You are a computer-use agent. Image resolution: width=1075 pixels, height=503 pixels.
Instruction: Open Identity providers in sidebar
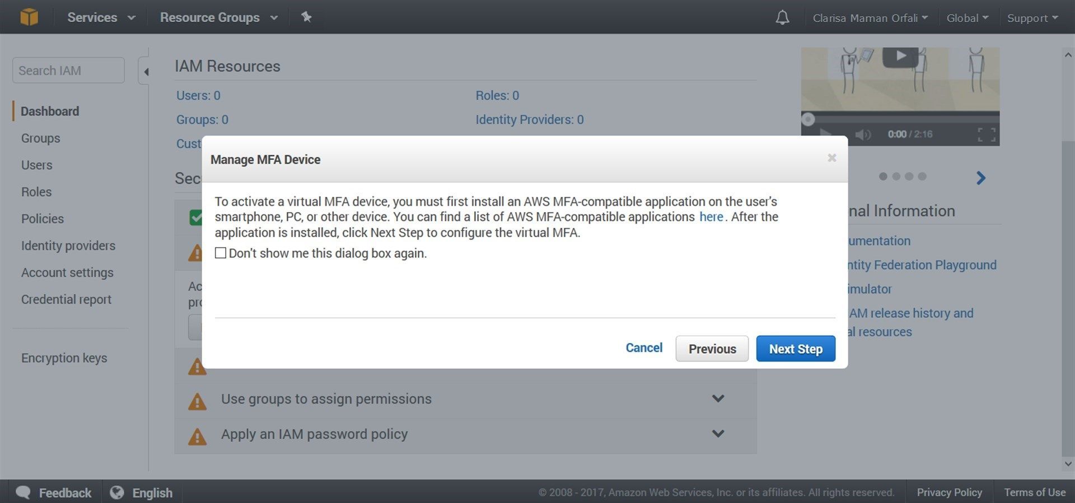tap(68, 246)
